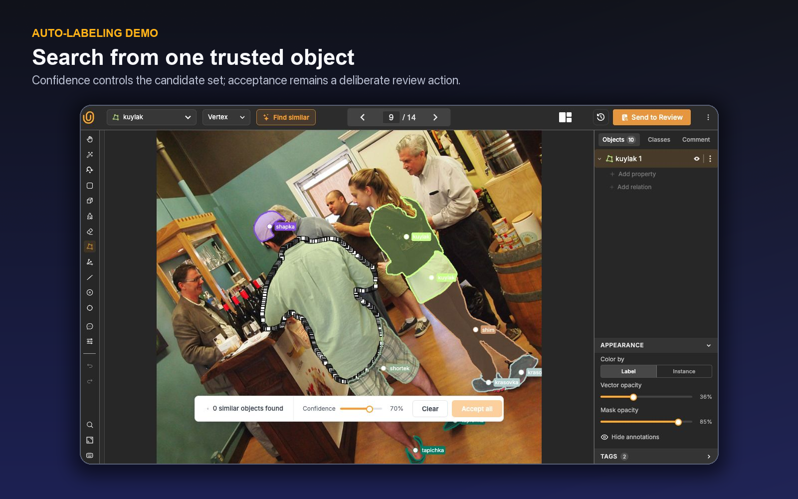Collapse the APPEARANCE section
Image resolution: width=798 pixels, height=499 pixels.
709,345
